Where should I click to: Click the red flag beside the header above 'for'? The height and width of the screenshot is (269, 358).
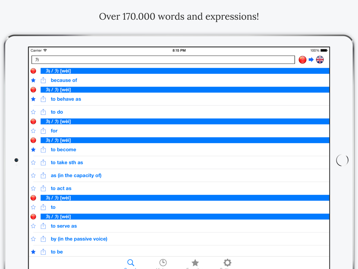[33, 122]
